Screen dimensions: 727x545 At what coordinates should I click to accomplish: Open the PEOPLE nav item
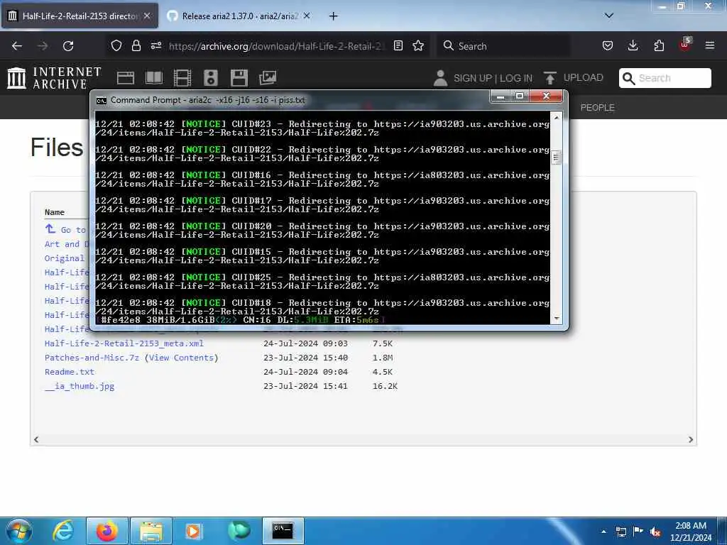pyautogui.click(x=597, y=108)
